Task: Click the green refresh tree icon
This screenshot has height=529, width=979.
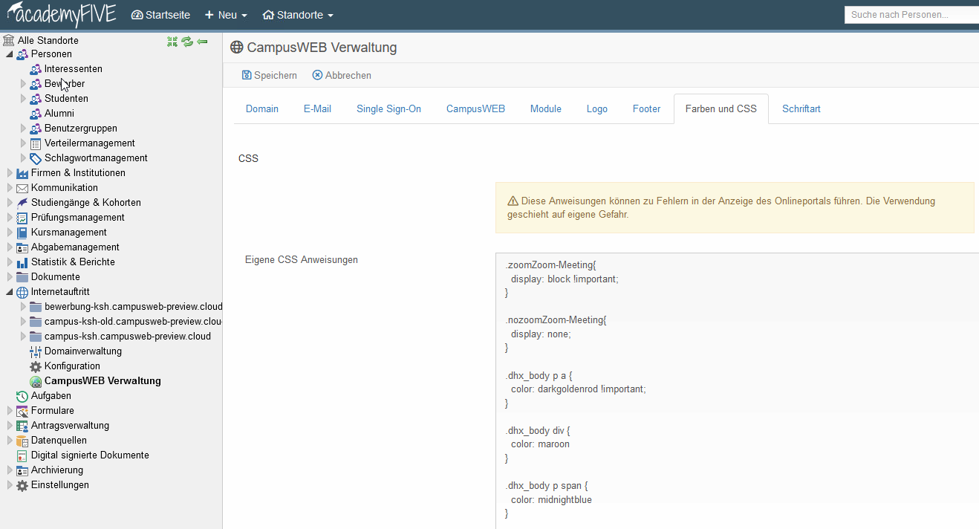Action: [187, 42]
